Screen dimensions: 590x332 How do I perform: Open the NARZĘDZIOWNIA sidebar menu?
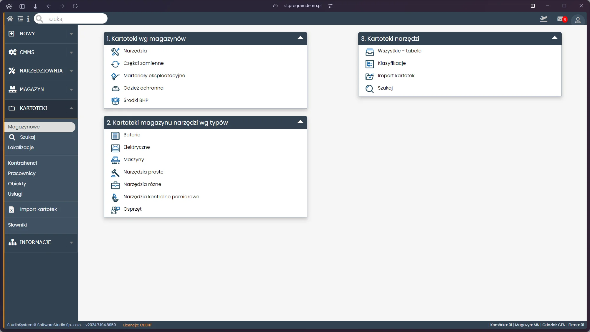click(41, 71)
